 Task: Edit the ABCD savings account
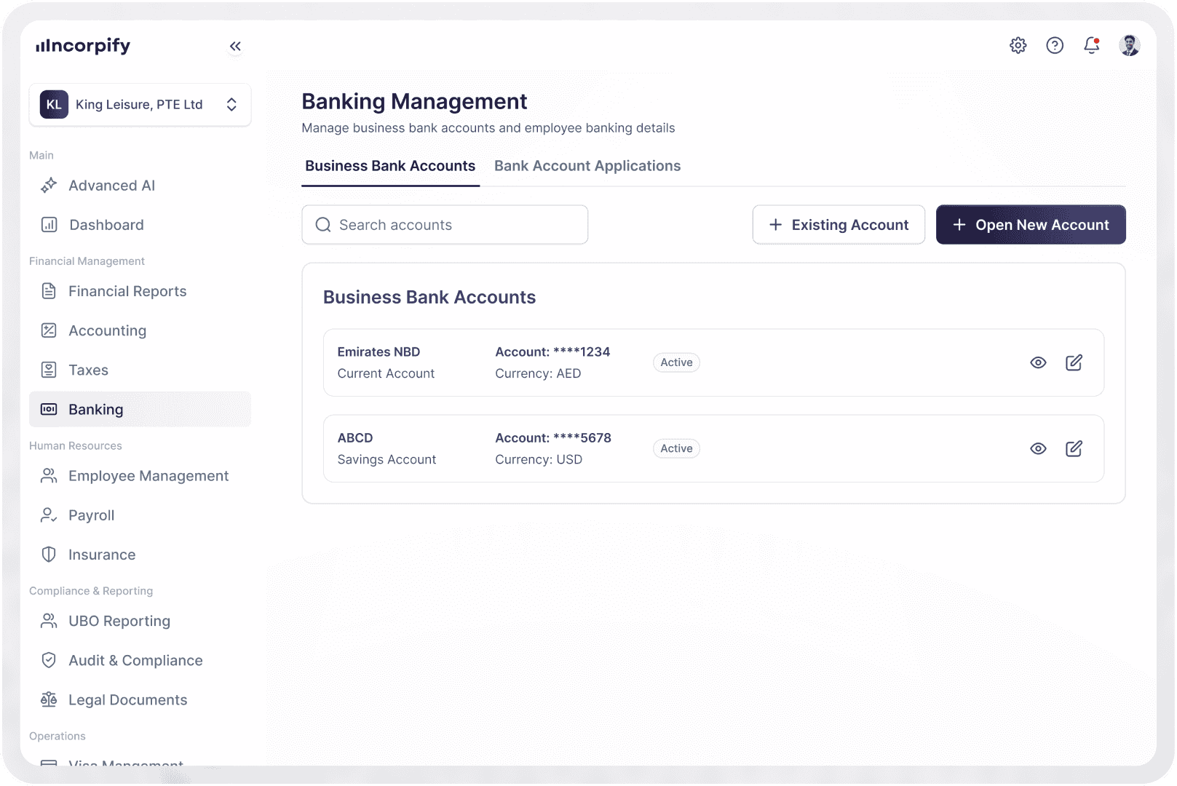pos(1074,448)
